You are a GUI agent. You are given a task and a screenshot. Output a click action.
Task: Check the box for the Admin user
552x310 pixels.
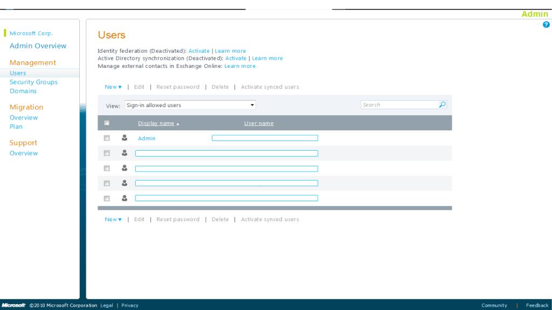107,138
